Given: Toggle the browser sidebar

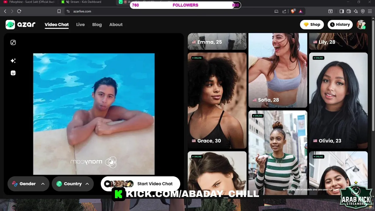Looking at the screenshot, I should click(342, 11).
